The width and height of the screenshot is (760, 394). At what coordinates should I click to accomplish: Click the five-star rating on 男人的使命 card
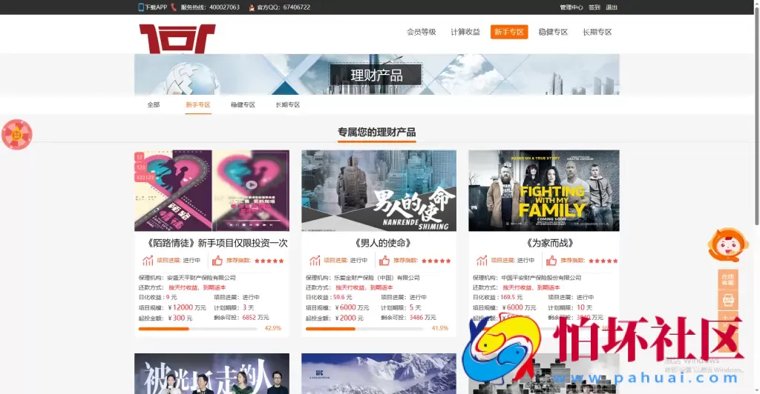436,261
